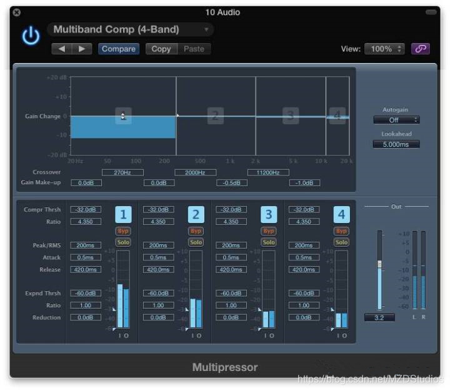Solo band 4
The width and height of the screenshot is (450, 391).
pyautogui.click(x=341, y=242)
